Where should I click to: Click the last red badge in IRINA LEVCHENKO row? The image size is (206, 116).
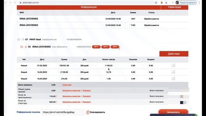pyautogui.click(x=115, y=47)
